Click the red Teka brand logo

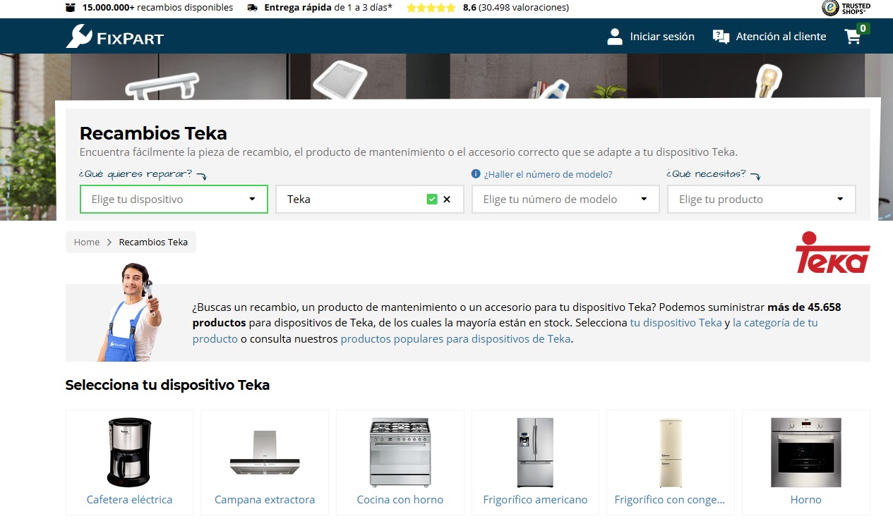tap(832, 252)
